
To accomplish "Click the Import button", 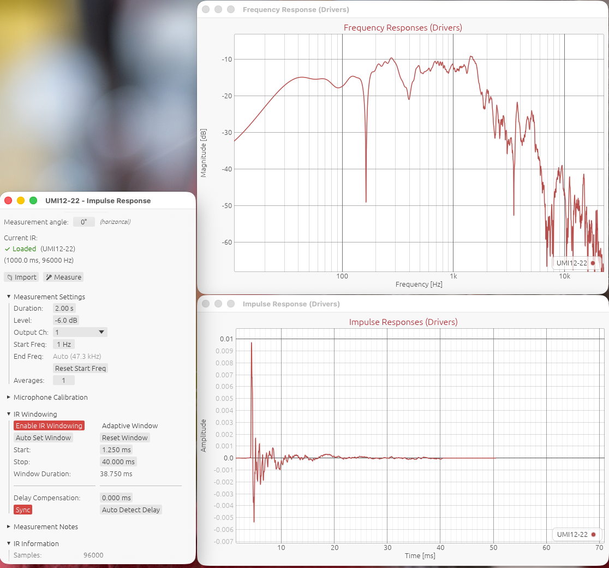I will pyautogui.click(x=21, y=277).
